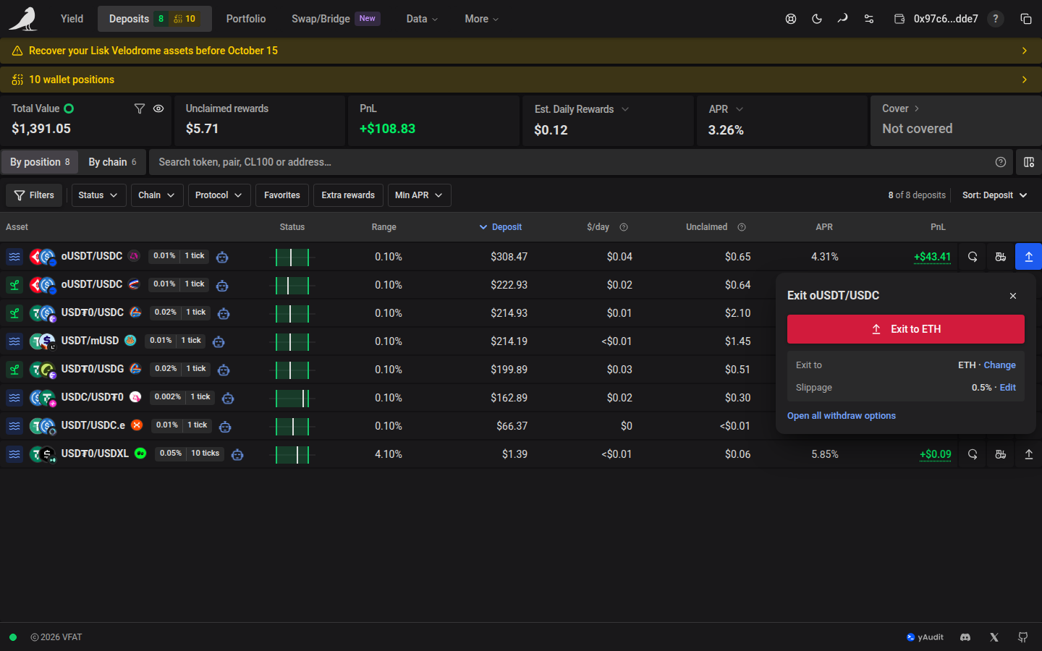Expand the 10 wallet positions banner

point(521,80)
